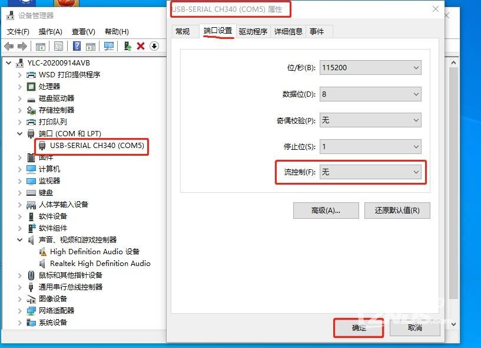Switch to the 详细信息 tab

point(288,31)
